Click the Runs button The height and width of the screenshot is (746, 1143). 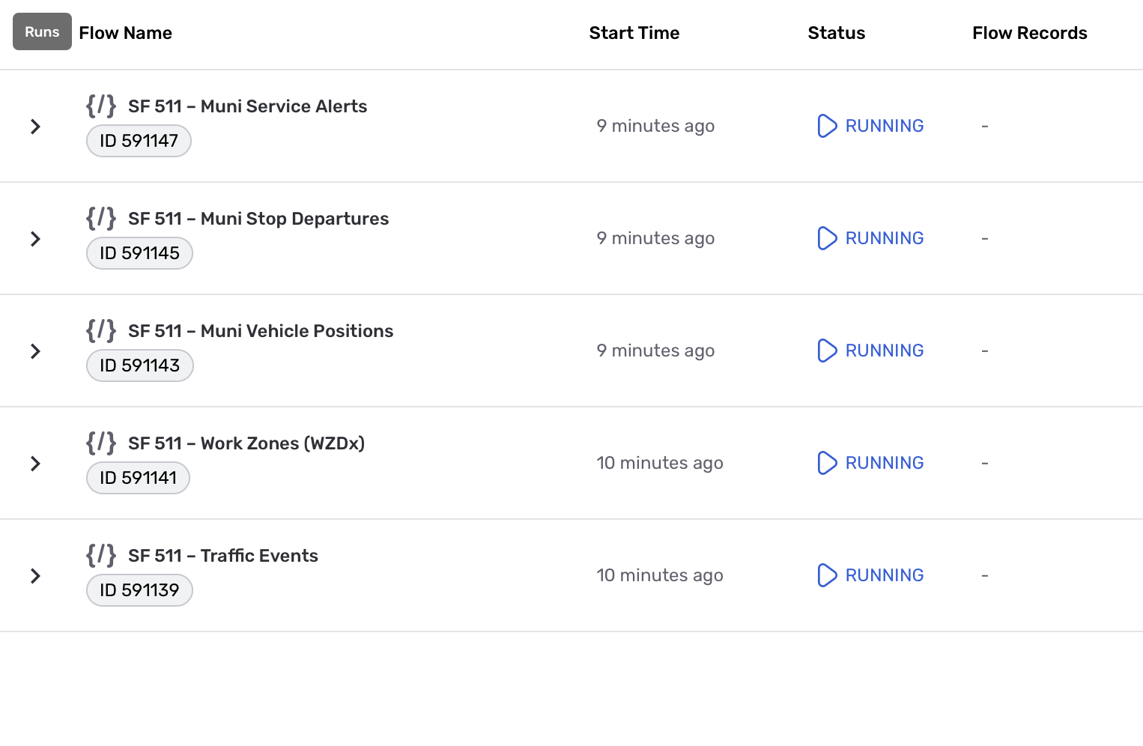tap(42, 32)
